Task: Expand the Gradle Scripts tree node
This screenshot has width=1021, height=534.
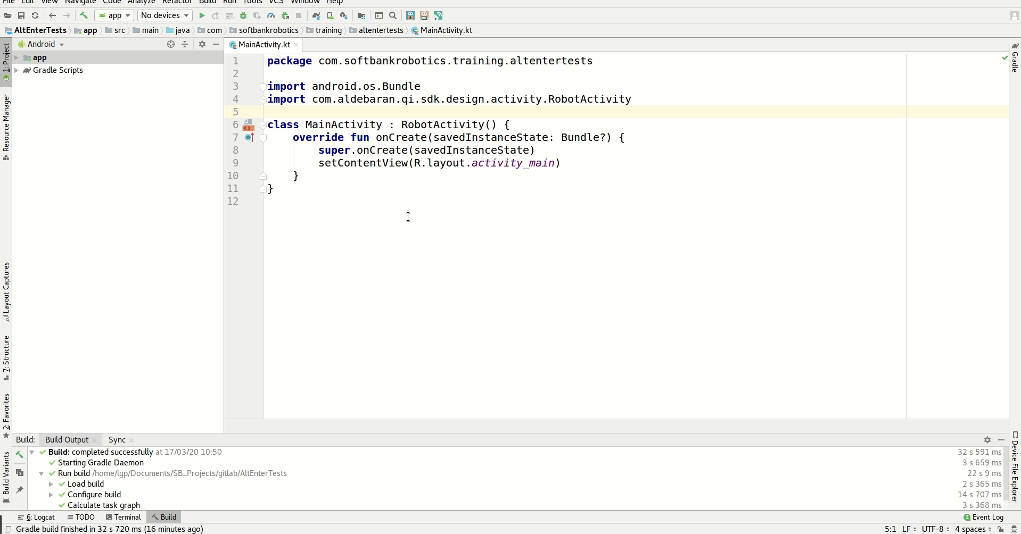Action: (x=17, y=70)
